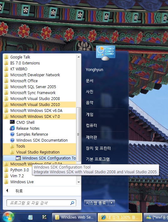The image size is (168, 222).
Task: Open 사진 (Pictures) in the Start menu
Action: 90,92
